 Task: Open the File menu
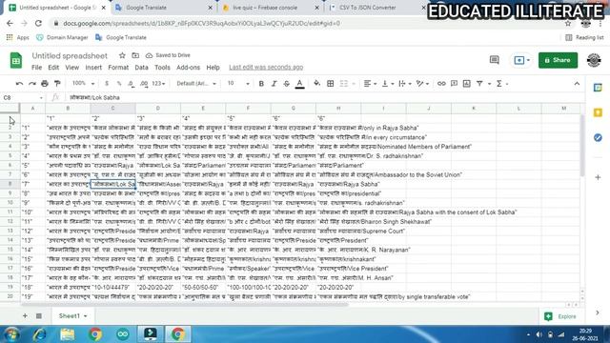[x=36, y=68]
